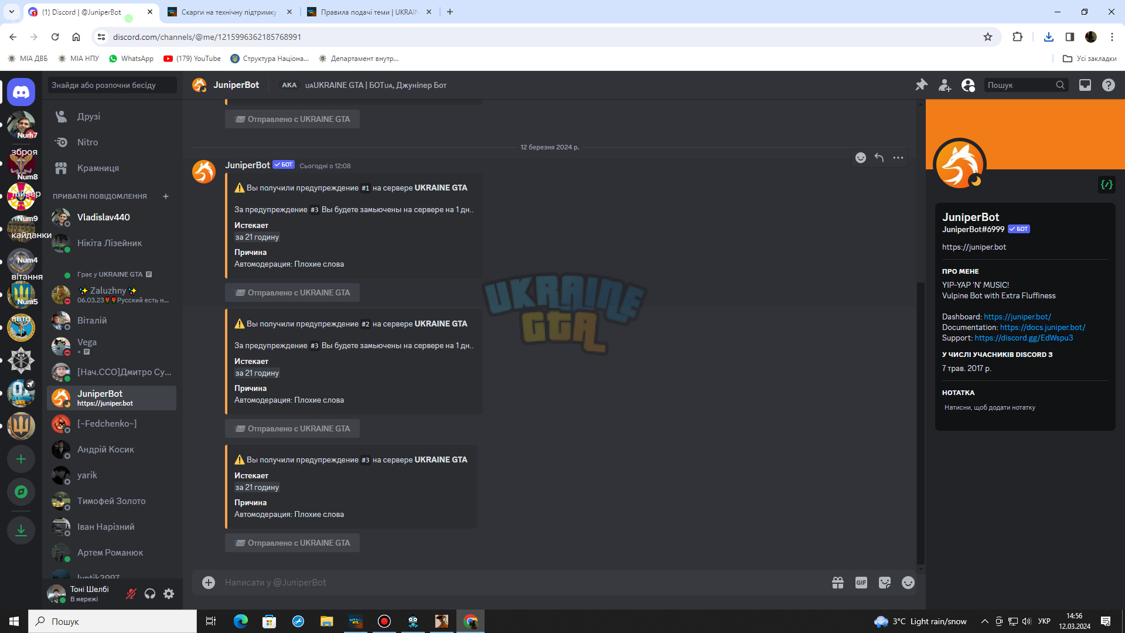Screen dimensions: 1125x633
Task: Select JuniperBot in DM list
Action: 111,398
